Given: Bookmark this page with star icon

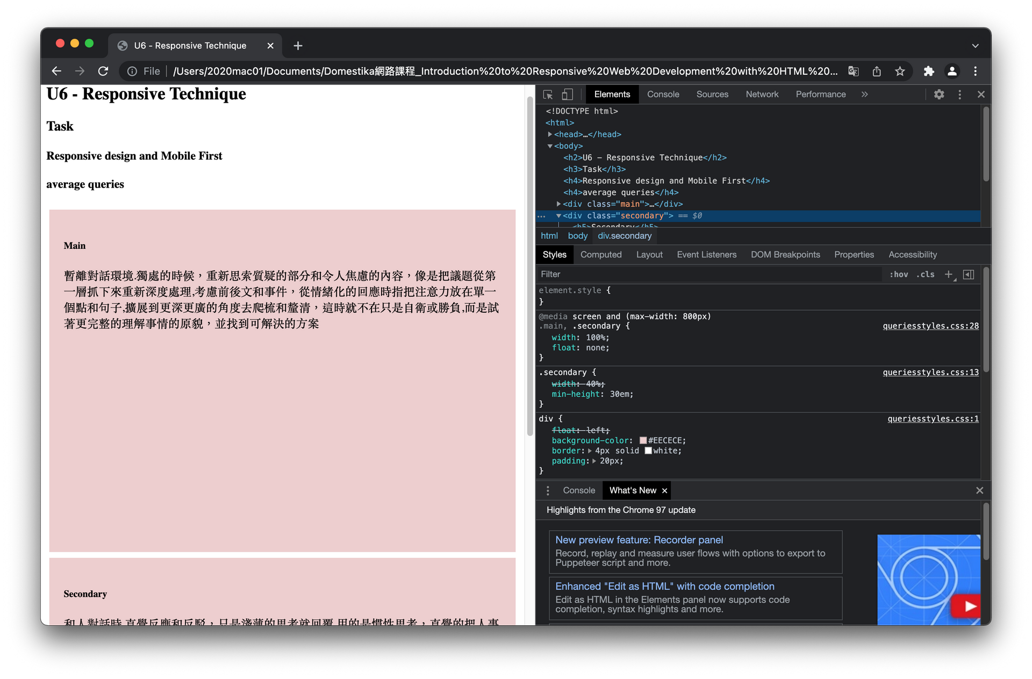Looking at the screenshot, I should (900, 72).
